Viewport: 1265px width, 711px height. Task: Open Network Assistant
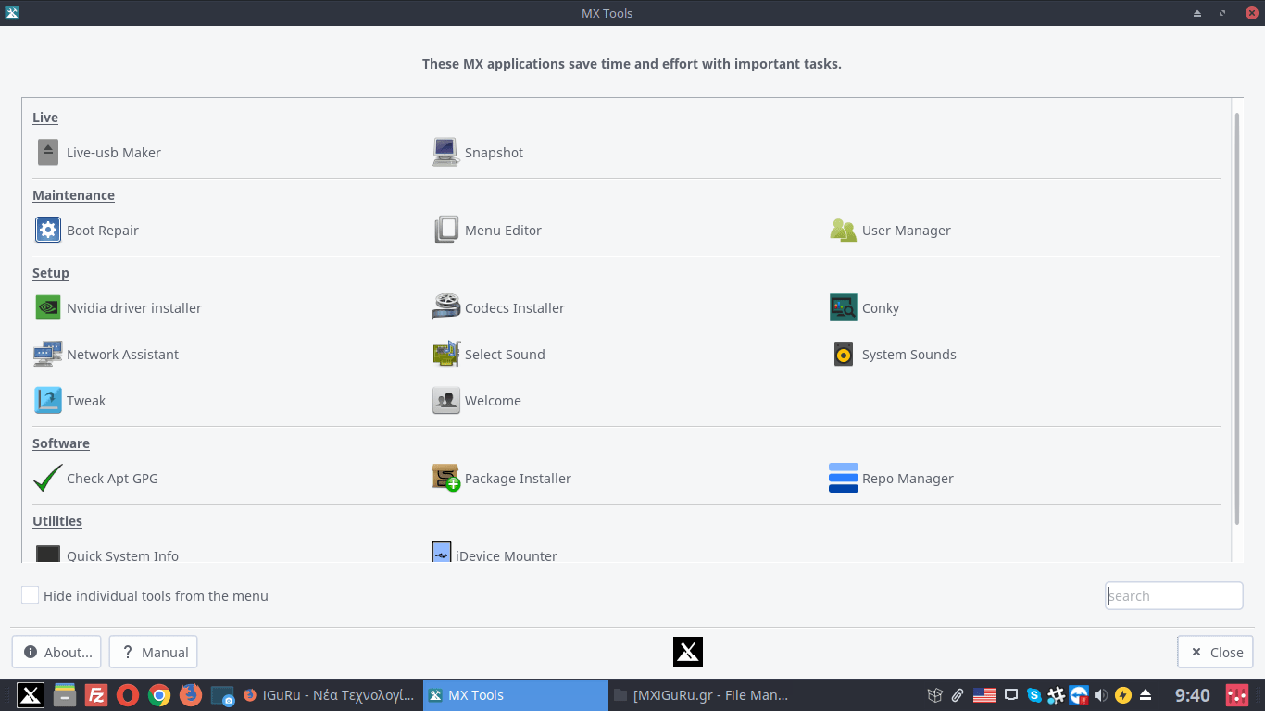point(106,355)
